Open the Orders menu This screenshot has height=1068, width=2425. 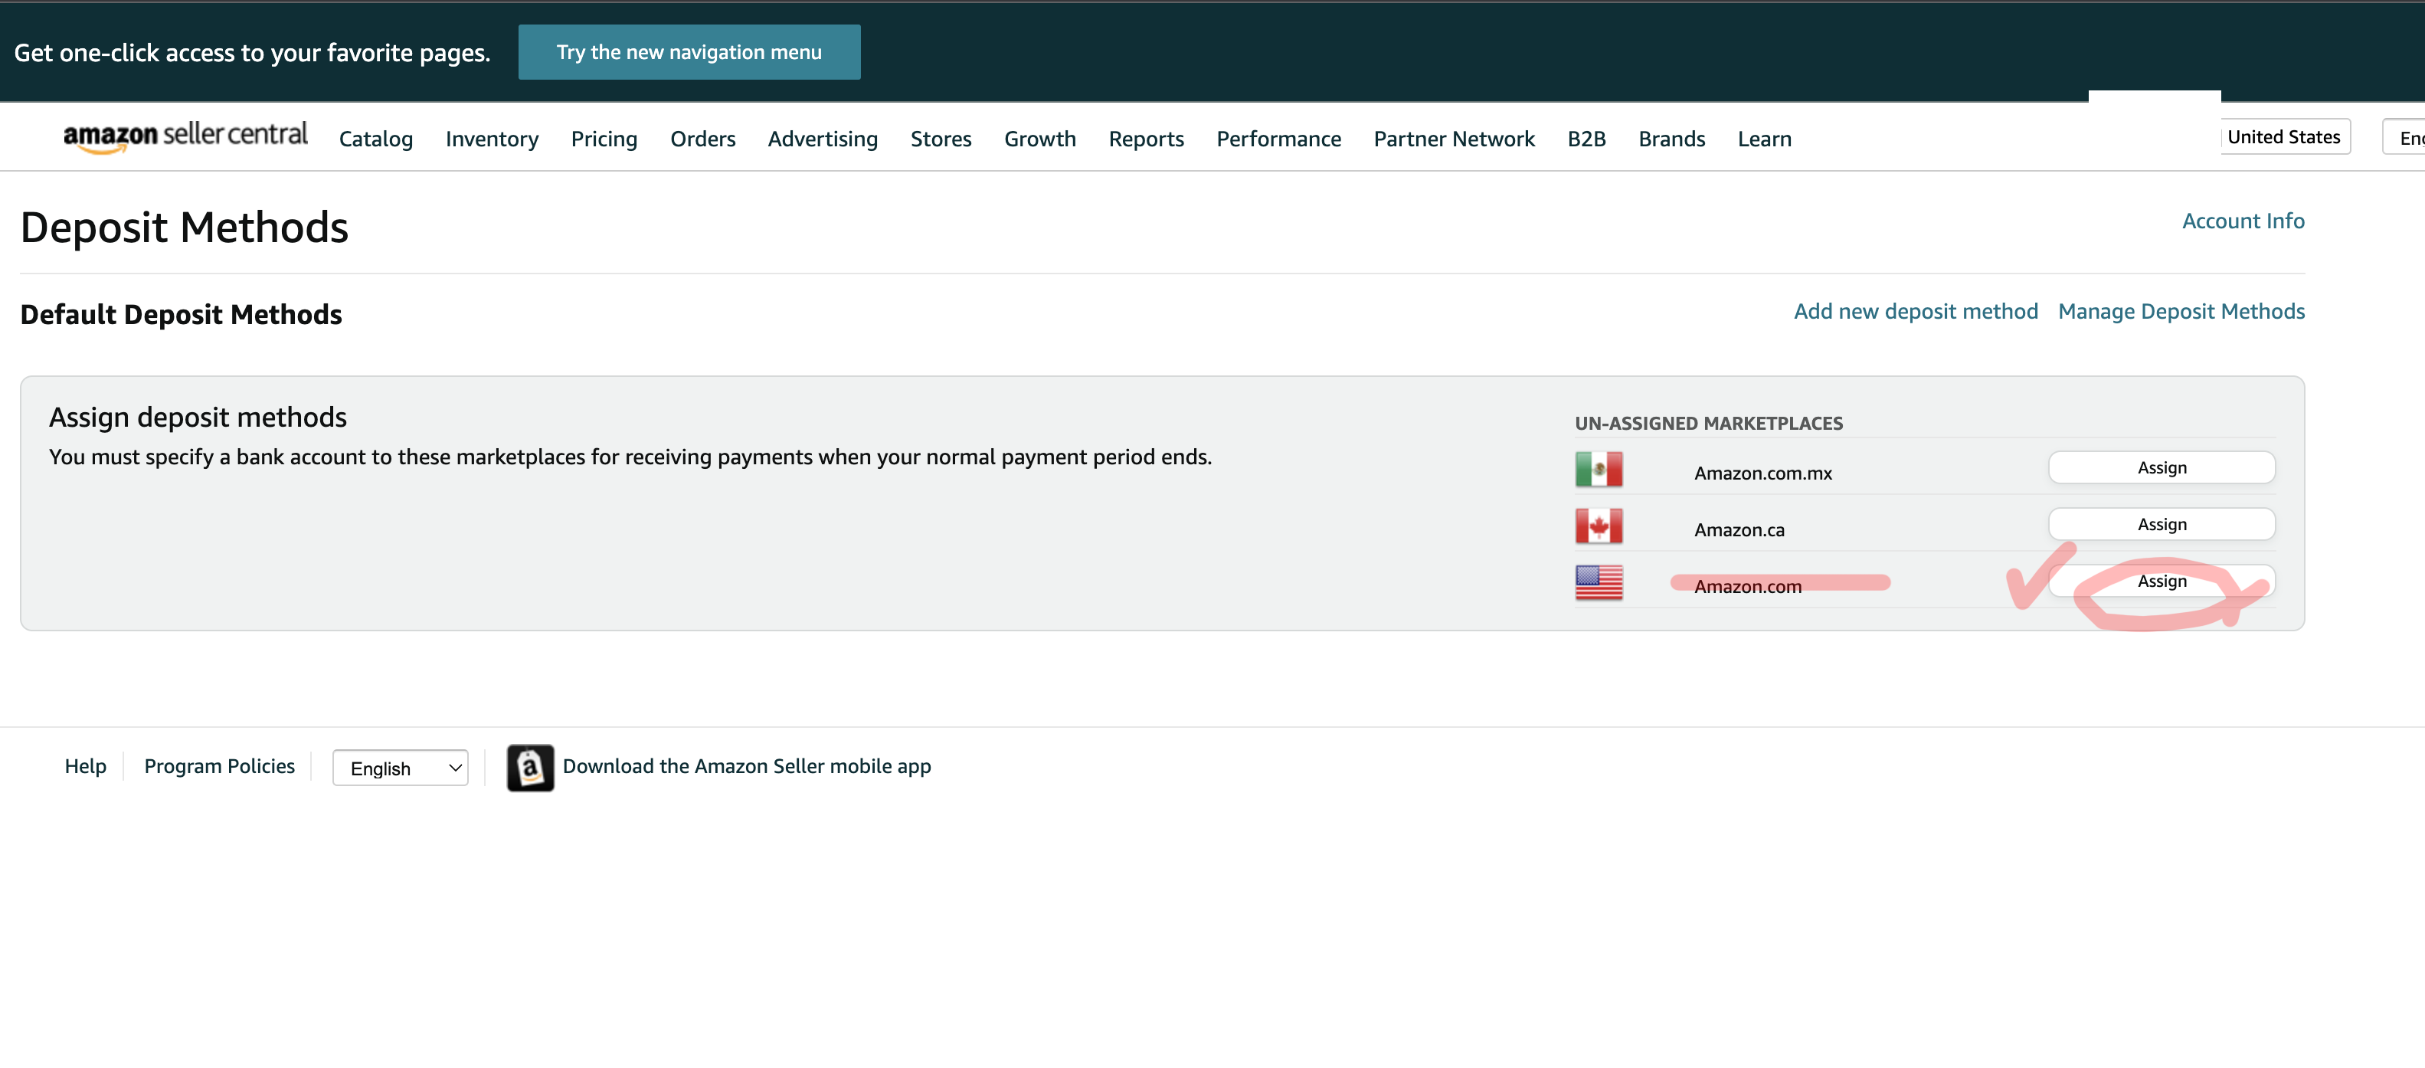702,139
